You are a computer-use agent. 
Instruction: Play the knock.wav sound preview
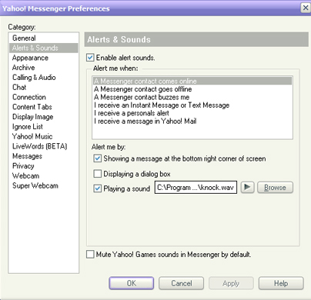coord(247,188)
